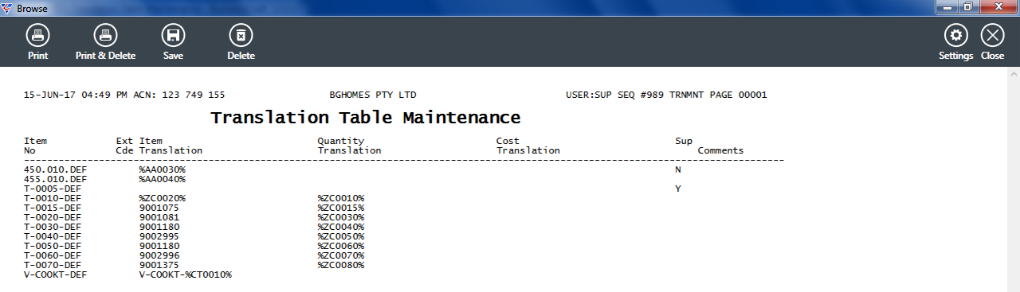
Task: Click quantity translation %ZC0080%
Action: [341, 265]
